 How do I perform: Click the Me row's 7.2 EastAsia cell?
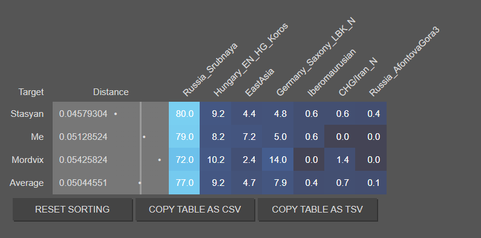247,137
